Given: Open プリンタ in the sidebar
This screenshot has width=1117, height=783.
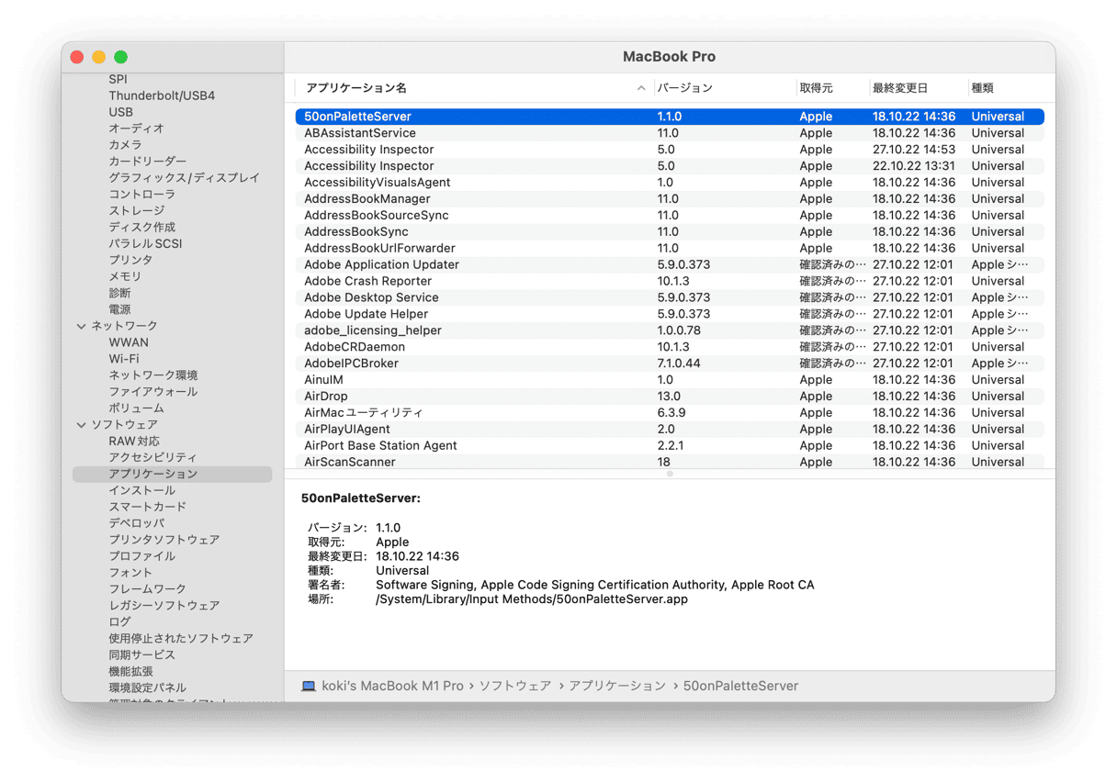Looking at the screenshot, I should [130, 261].
